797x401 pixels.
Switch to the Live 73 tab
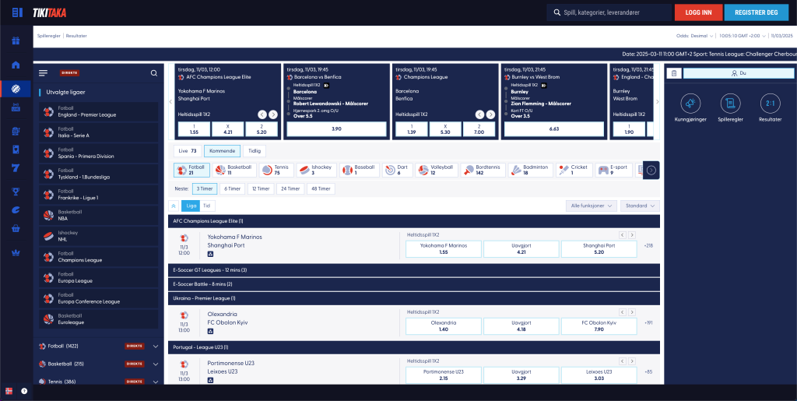click(188, 151)
